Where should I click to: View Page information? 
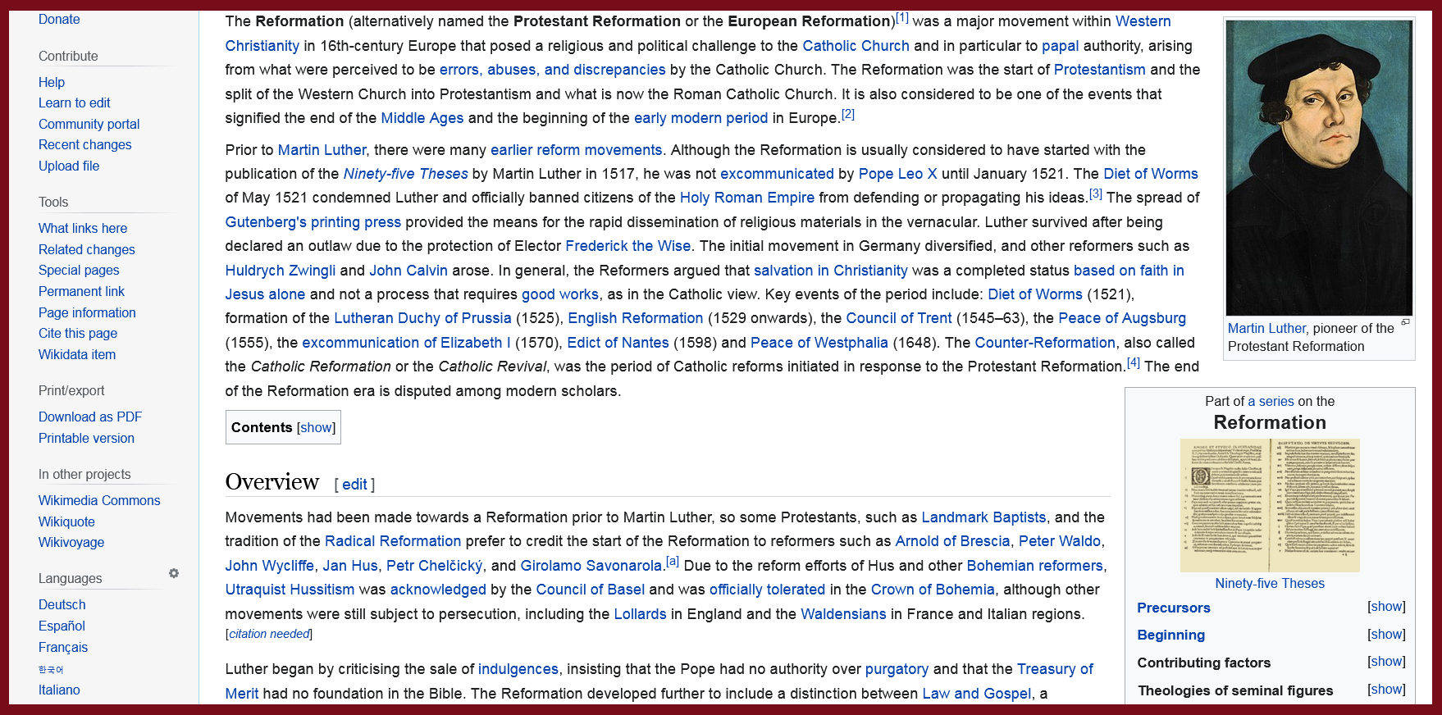pyautogui.click(x=88, y=313)
